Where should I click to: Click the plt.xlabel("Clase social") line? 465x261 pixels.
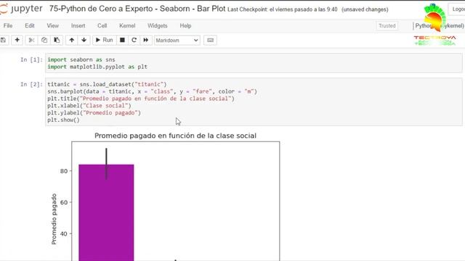coord(89,106)
